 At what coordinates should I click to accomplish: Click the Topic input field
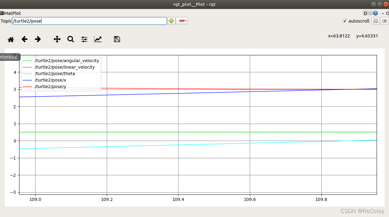[90, 21]
